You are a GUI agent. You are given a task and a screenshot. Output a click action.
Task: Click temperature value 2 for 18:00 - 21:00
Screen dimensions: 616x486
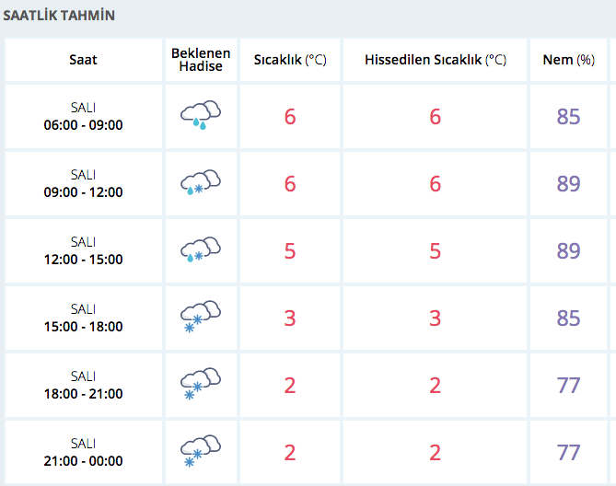pos(290,386)
